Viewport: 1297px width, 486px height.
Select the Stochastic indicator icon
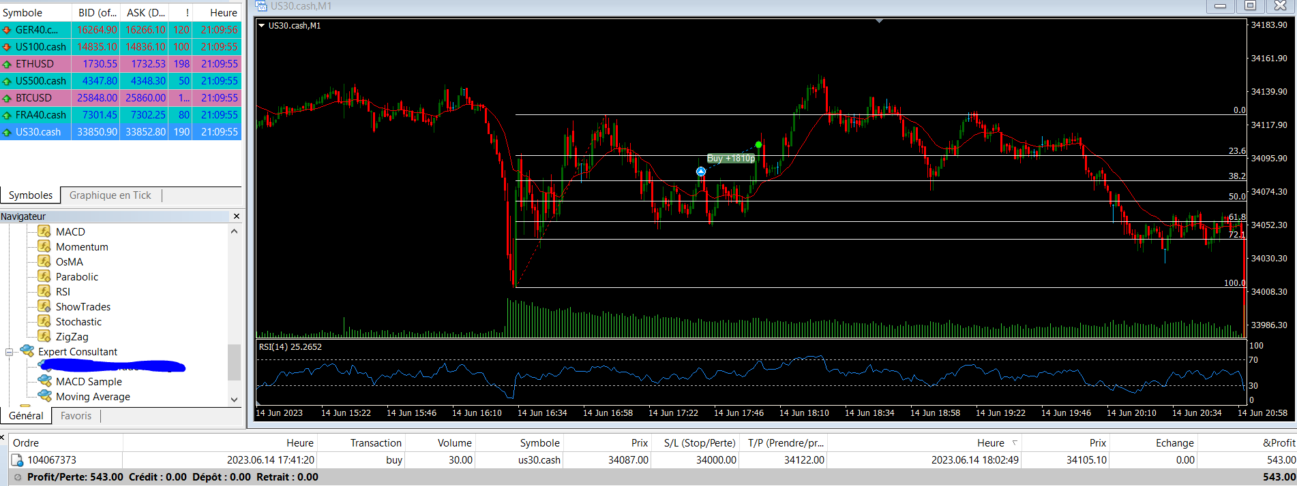tap(44, 321)
